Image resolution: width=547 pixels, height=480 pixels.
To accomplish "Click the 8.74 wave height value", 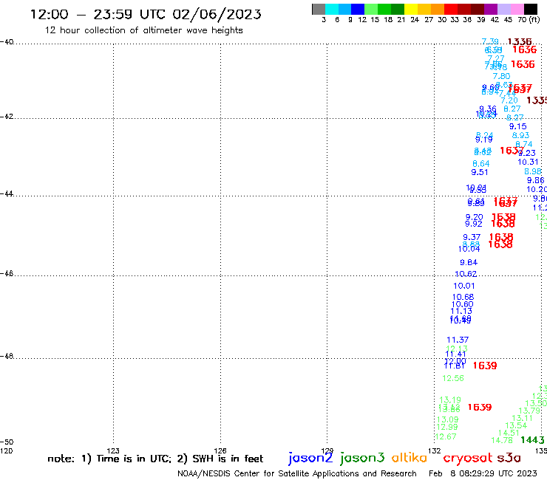I will [523, 144].
